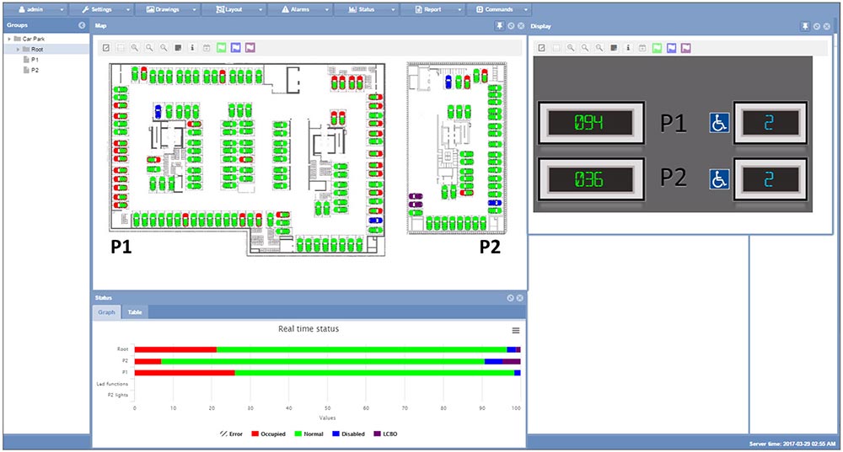The width and height of the screenshot is (843, 452).
Task: Click the edit pencil icon in Map toolbar
Action: click(105, 48)
